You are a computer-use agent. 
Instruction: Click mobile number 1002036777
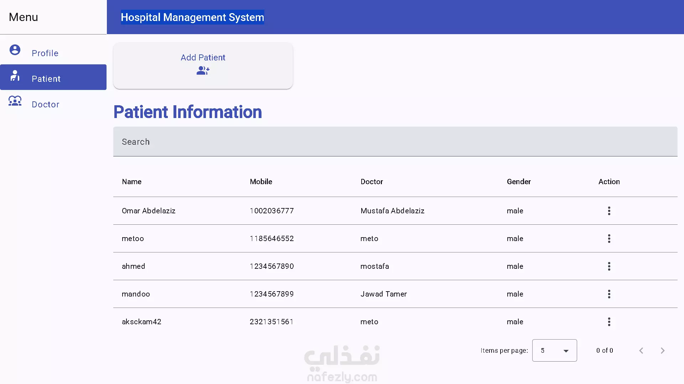tap(272, 211)
